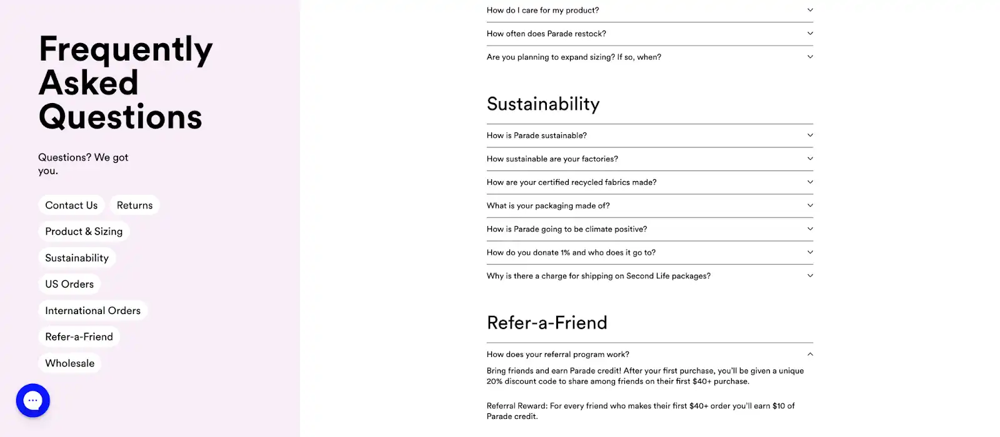Viewport: 1000px width, 437px height.
Task: Click chevron for product care question
Action: (x=810, y=10)
